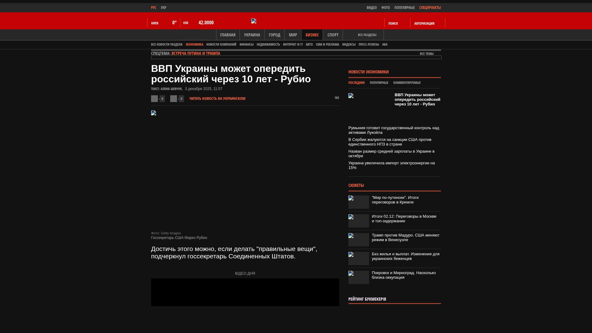Open the "Трамп против Мадуро" story thumbnail
The image size is (592, 333).
tap(359, 240)
